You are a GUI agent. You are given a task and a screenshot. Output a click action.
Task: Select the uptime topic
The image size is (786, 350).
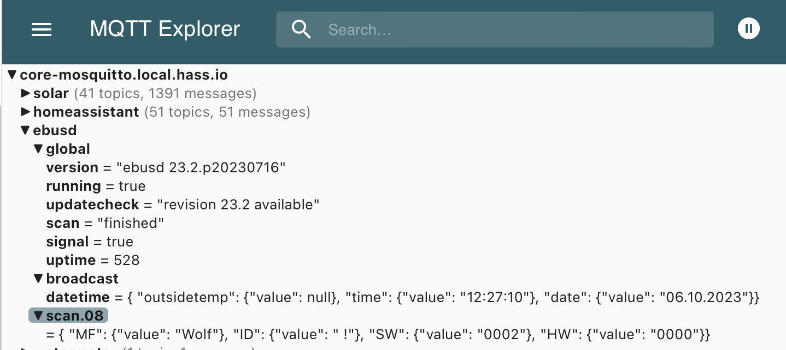click(71, 261)
